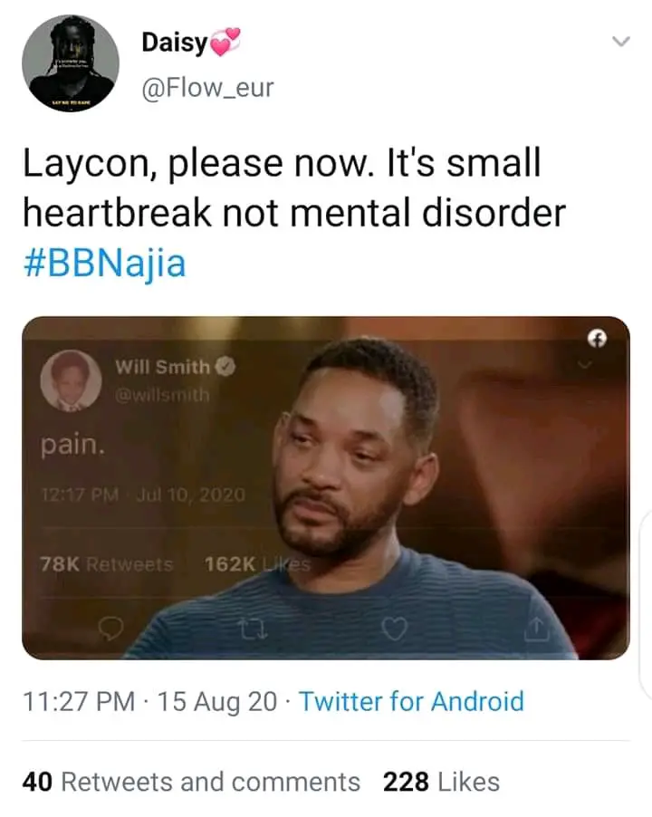Viewport: 652px width, 817px height.
Task: View the 228 Likes list
Action: [x=442, y=782]
